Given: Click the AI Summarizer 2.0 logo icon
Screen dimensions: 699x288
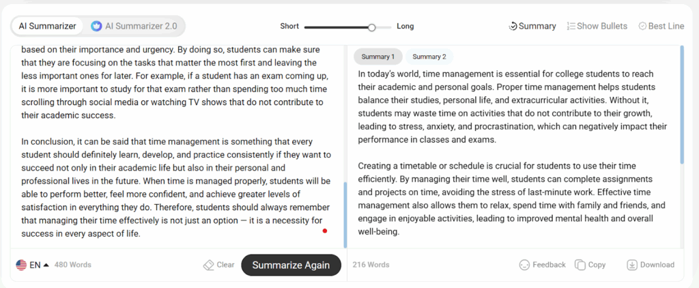Looking at the screenshot, I should (97, 27).
